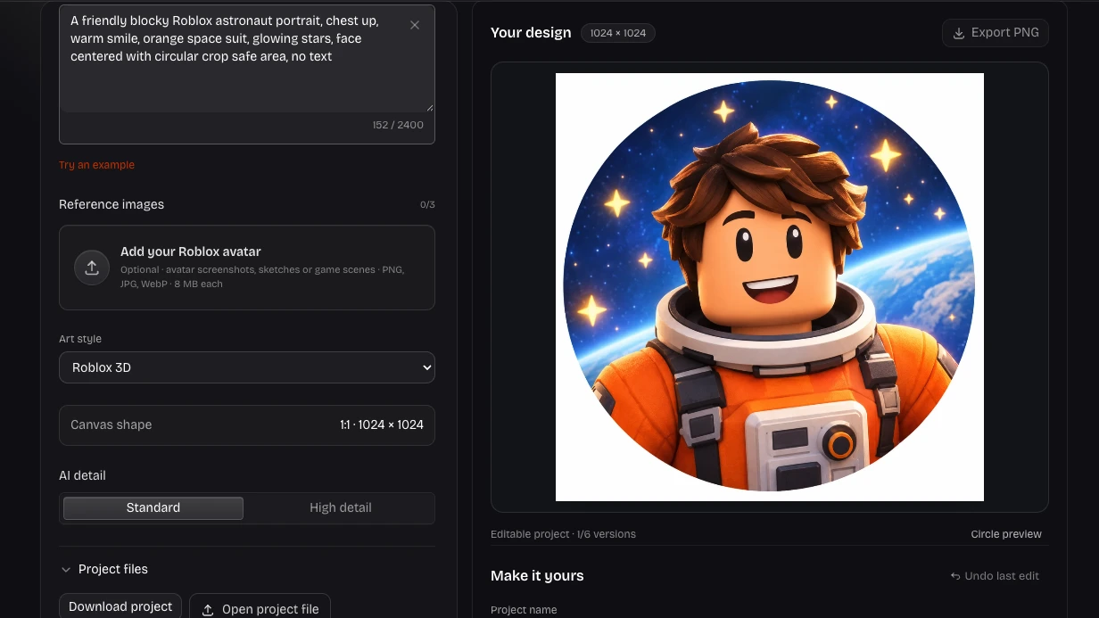Click the Your design heading
The image size is (1099, 618).
531,33
